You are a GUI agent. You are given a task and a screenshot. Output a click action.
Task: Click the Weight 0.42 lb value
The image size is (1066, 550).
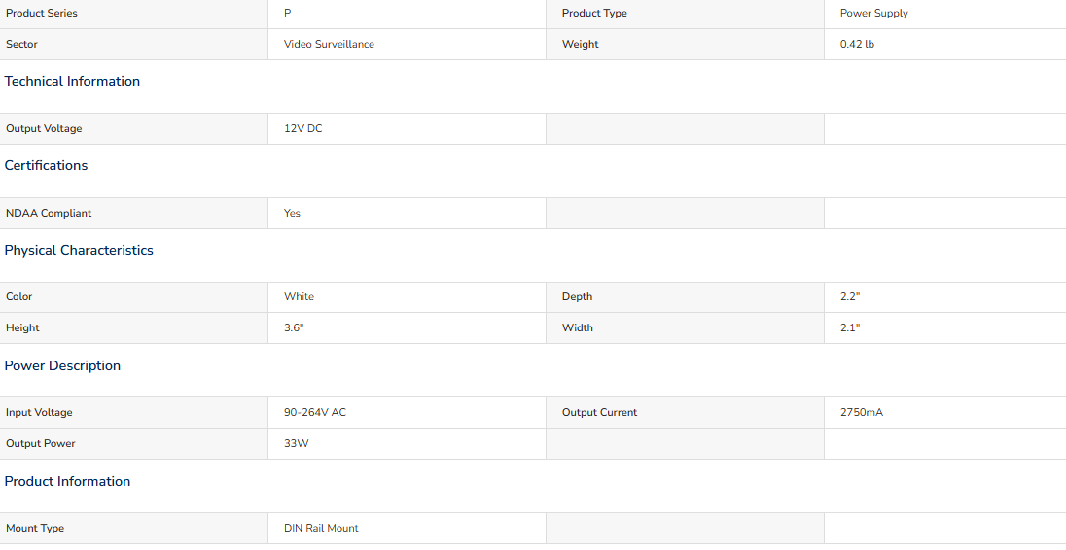coord(857,44)
